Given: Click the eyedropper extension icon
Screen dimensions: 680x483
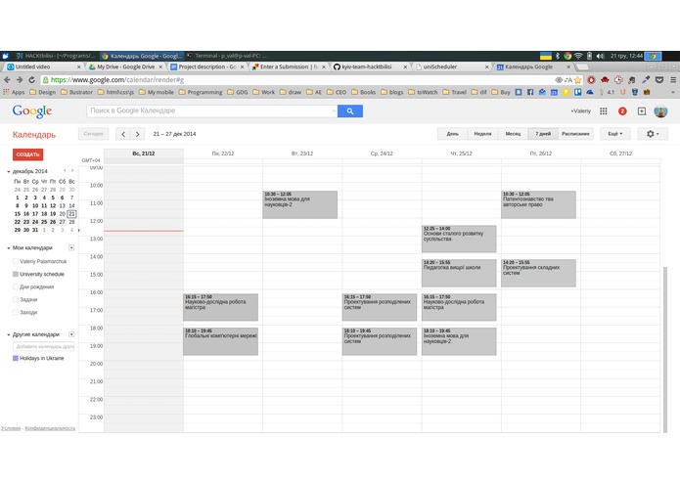Looking at the screenshot, I should pyautogui.click(x=646, y=80).
